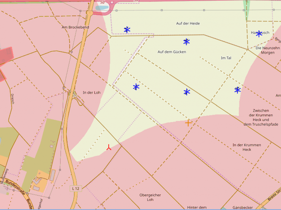Screen dimensions: 281x210
Task: Click the turbine marker directly above the orange cross
Action: click(x=187, y=92)
